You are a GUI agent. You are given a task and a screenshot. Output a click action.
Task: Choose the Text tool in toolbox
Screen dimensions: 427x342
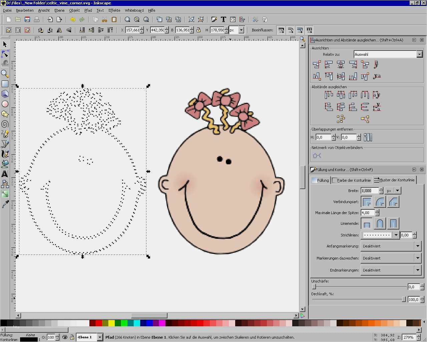(x=5, y=174)
